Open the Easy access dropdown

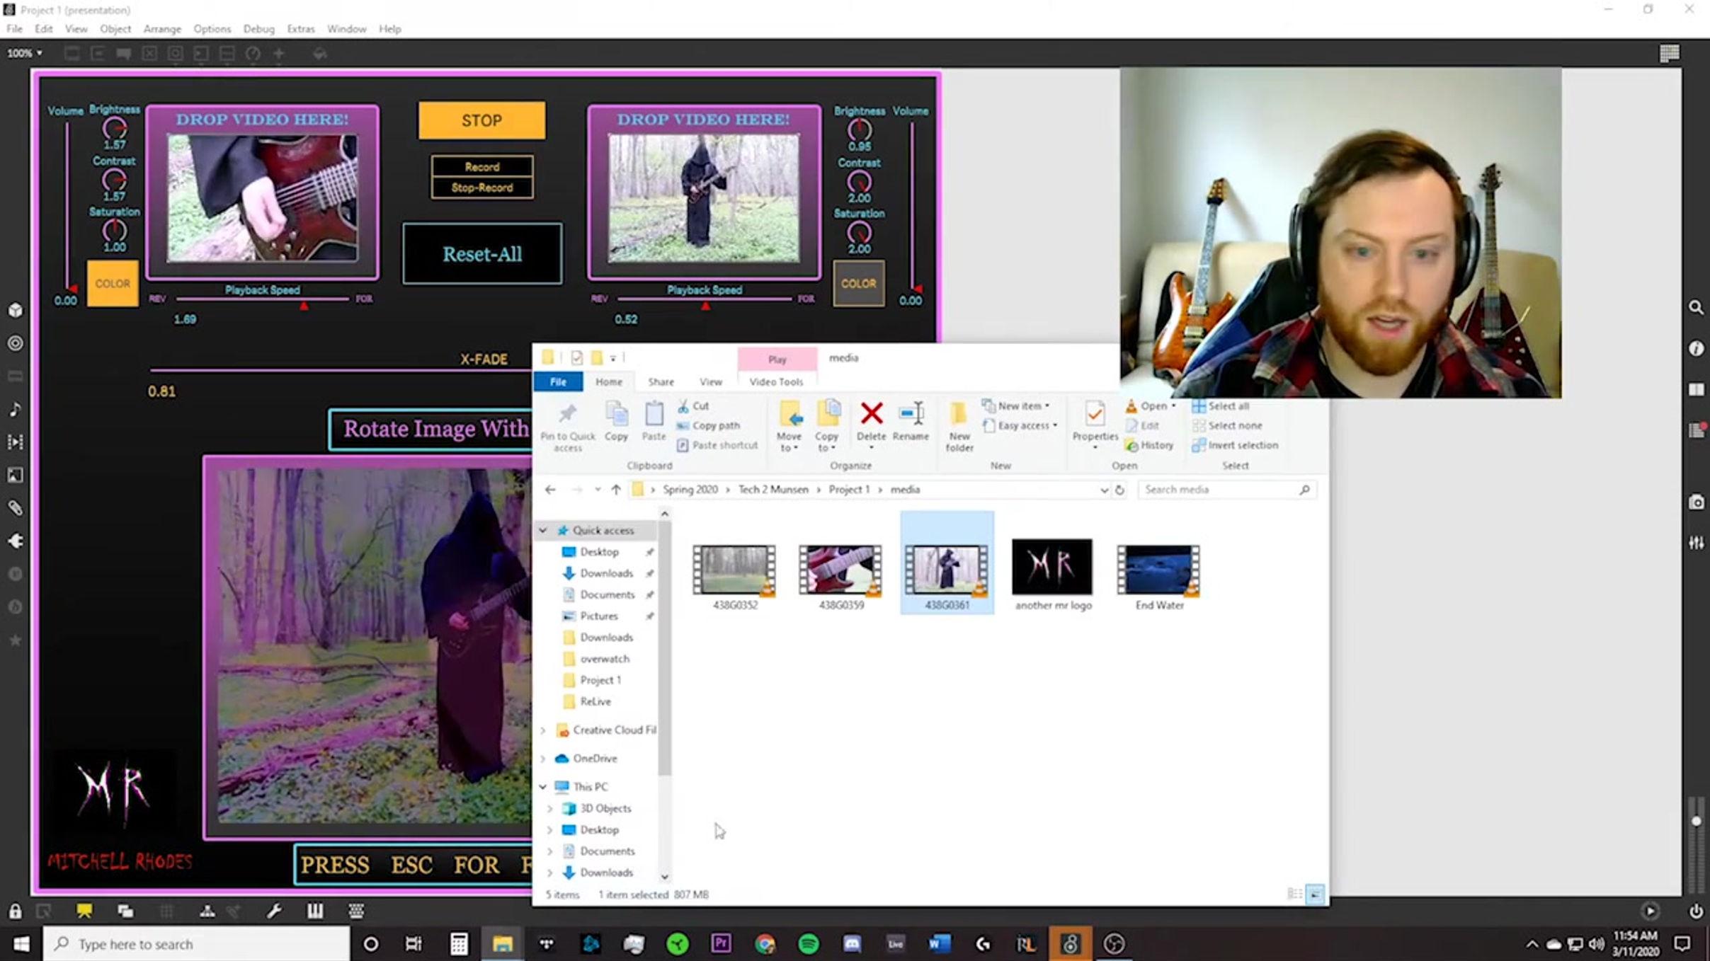pyautogui.click(x=1020, y=425)
